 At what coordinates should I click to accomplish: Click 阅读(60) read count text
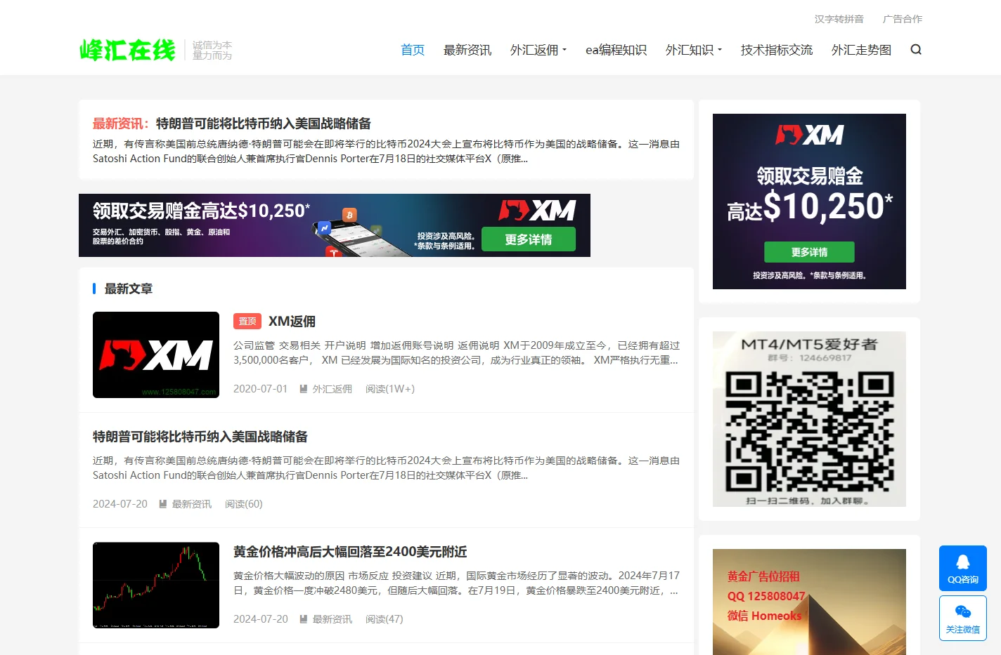pyautogui.click(x=243, y=504)
